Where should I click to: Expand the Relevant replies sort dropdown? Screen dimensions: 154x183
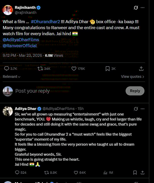coord(12,77)
